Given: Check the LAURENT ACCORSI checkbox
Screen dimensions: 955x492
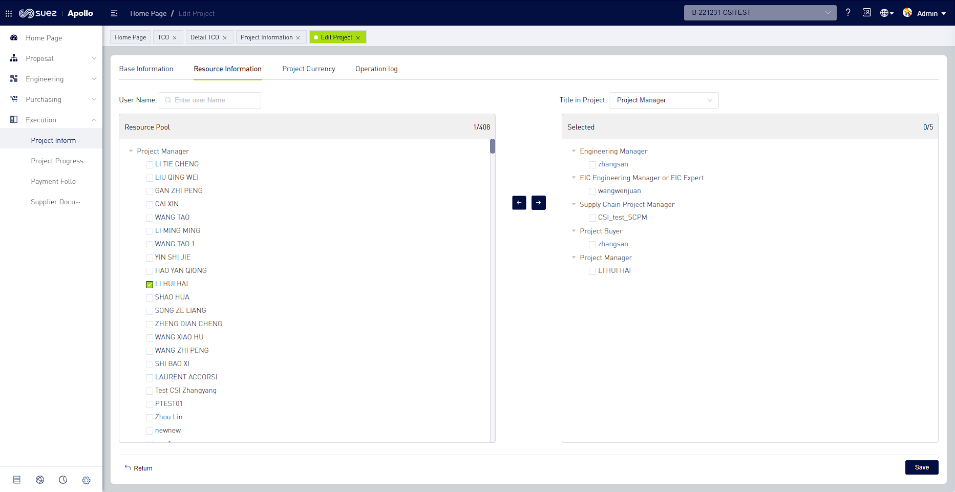Looking at the screenshot, I should [150, 378].
